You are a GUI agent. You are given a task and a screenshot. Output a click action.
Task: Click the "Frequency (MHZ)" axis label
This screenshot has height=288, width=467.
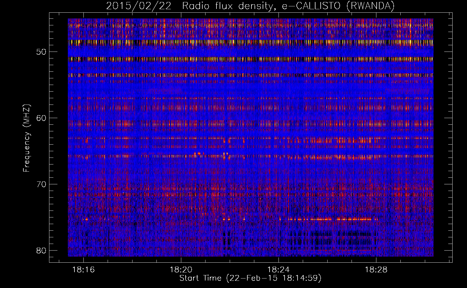27,138
